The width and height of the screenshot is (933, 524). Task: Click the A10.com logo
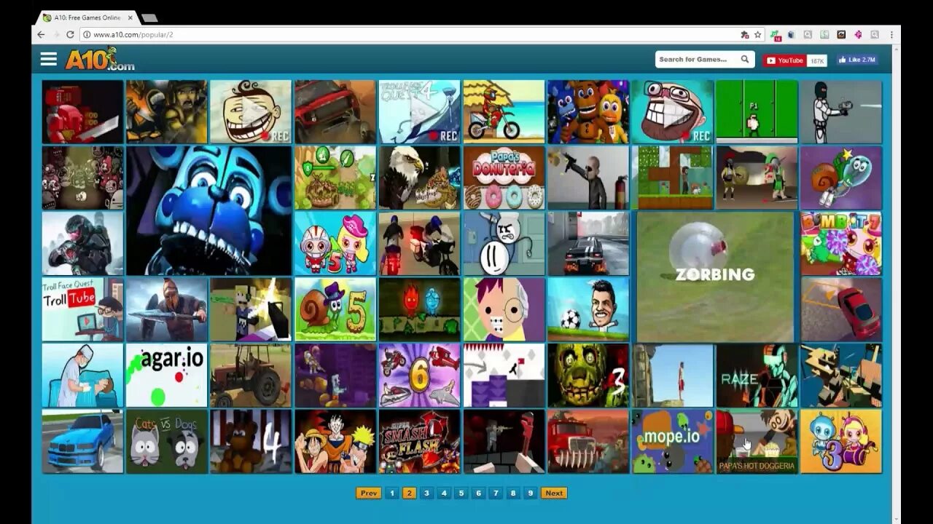coord(100,59)
